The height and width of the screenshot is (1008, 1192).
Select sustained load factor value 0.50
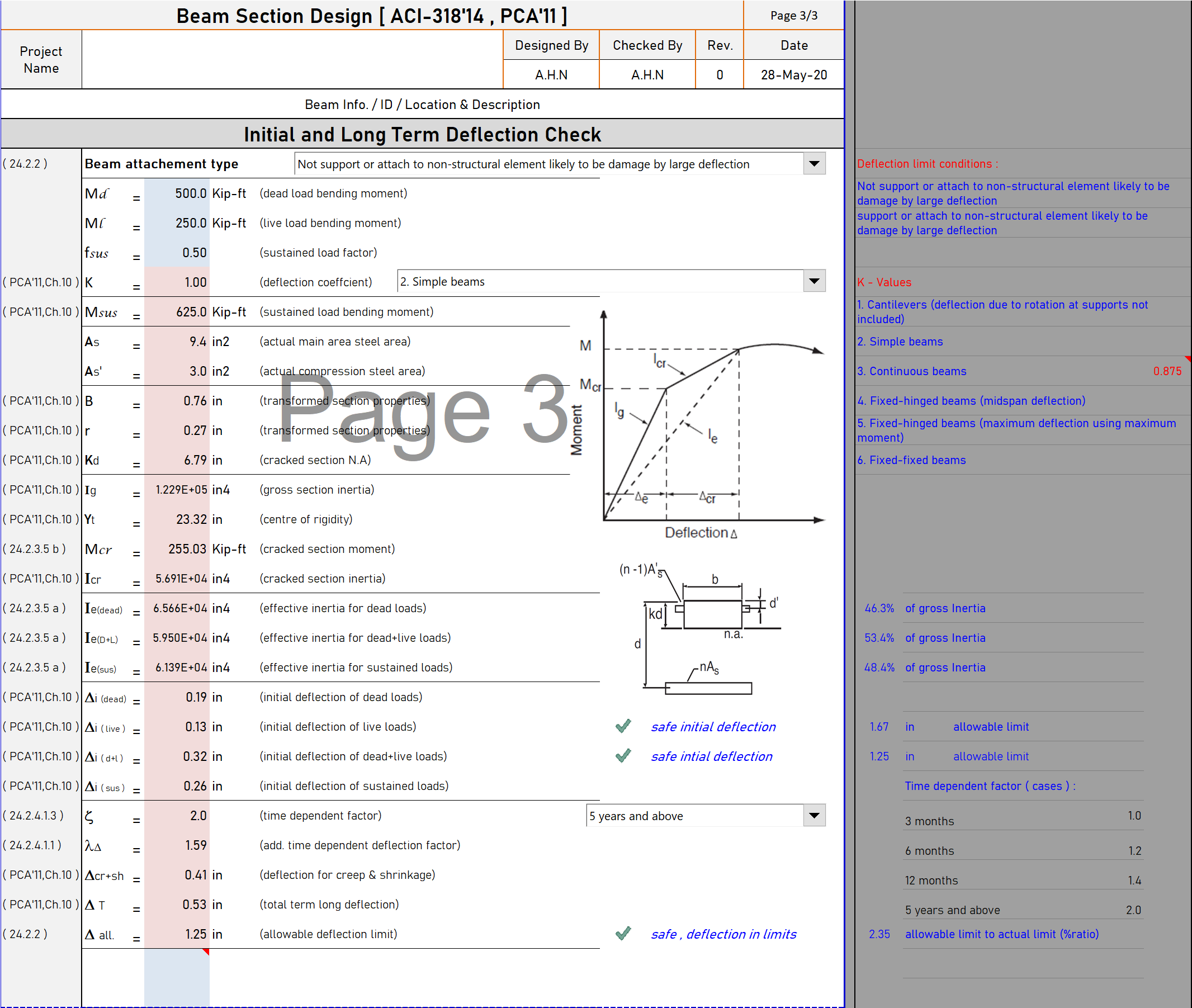177,253
